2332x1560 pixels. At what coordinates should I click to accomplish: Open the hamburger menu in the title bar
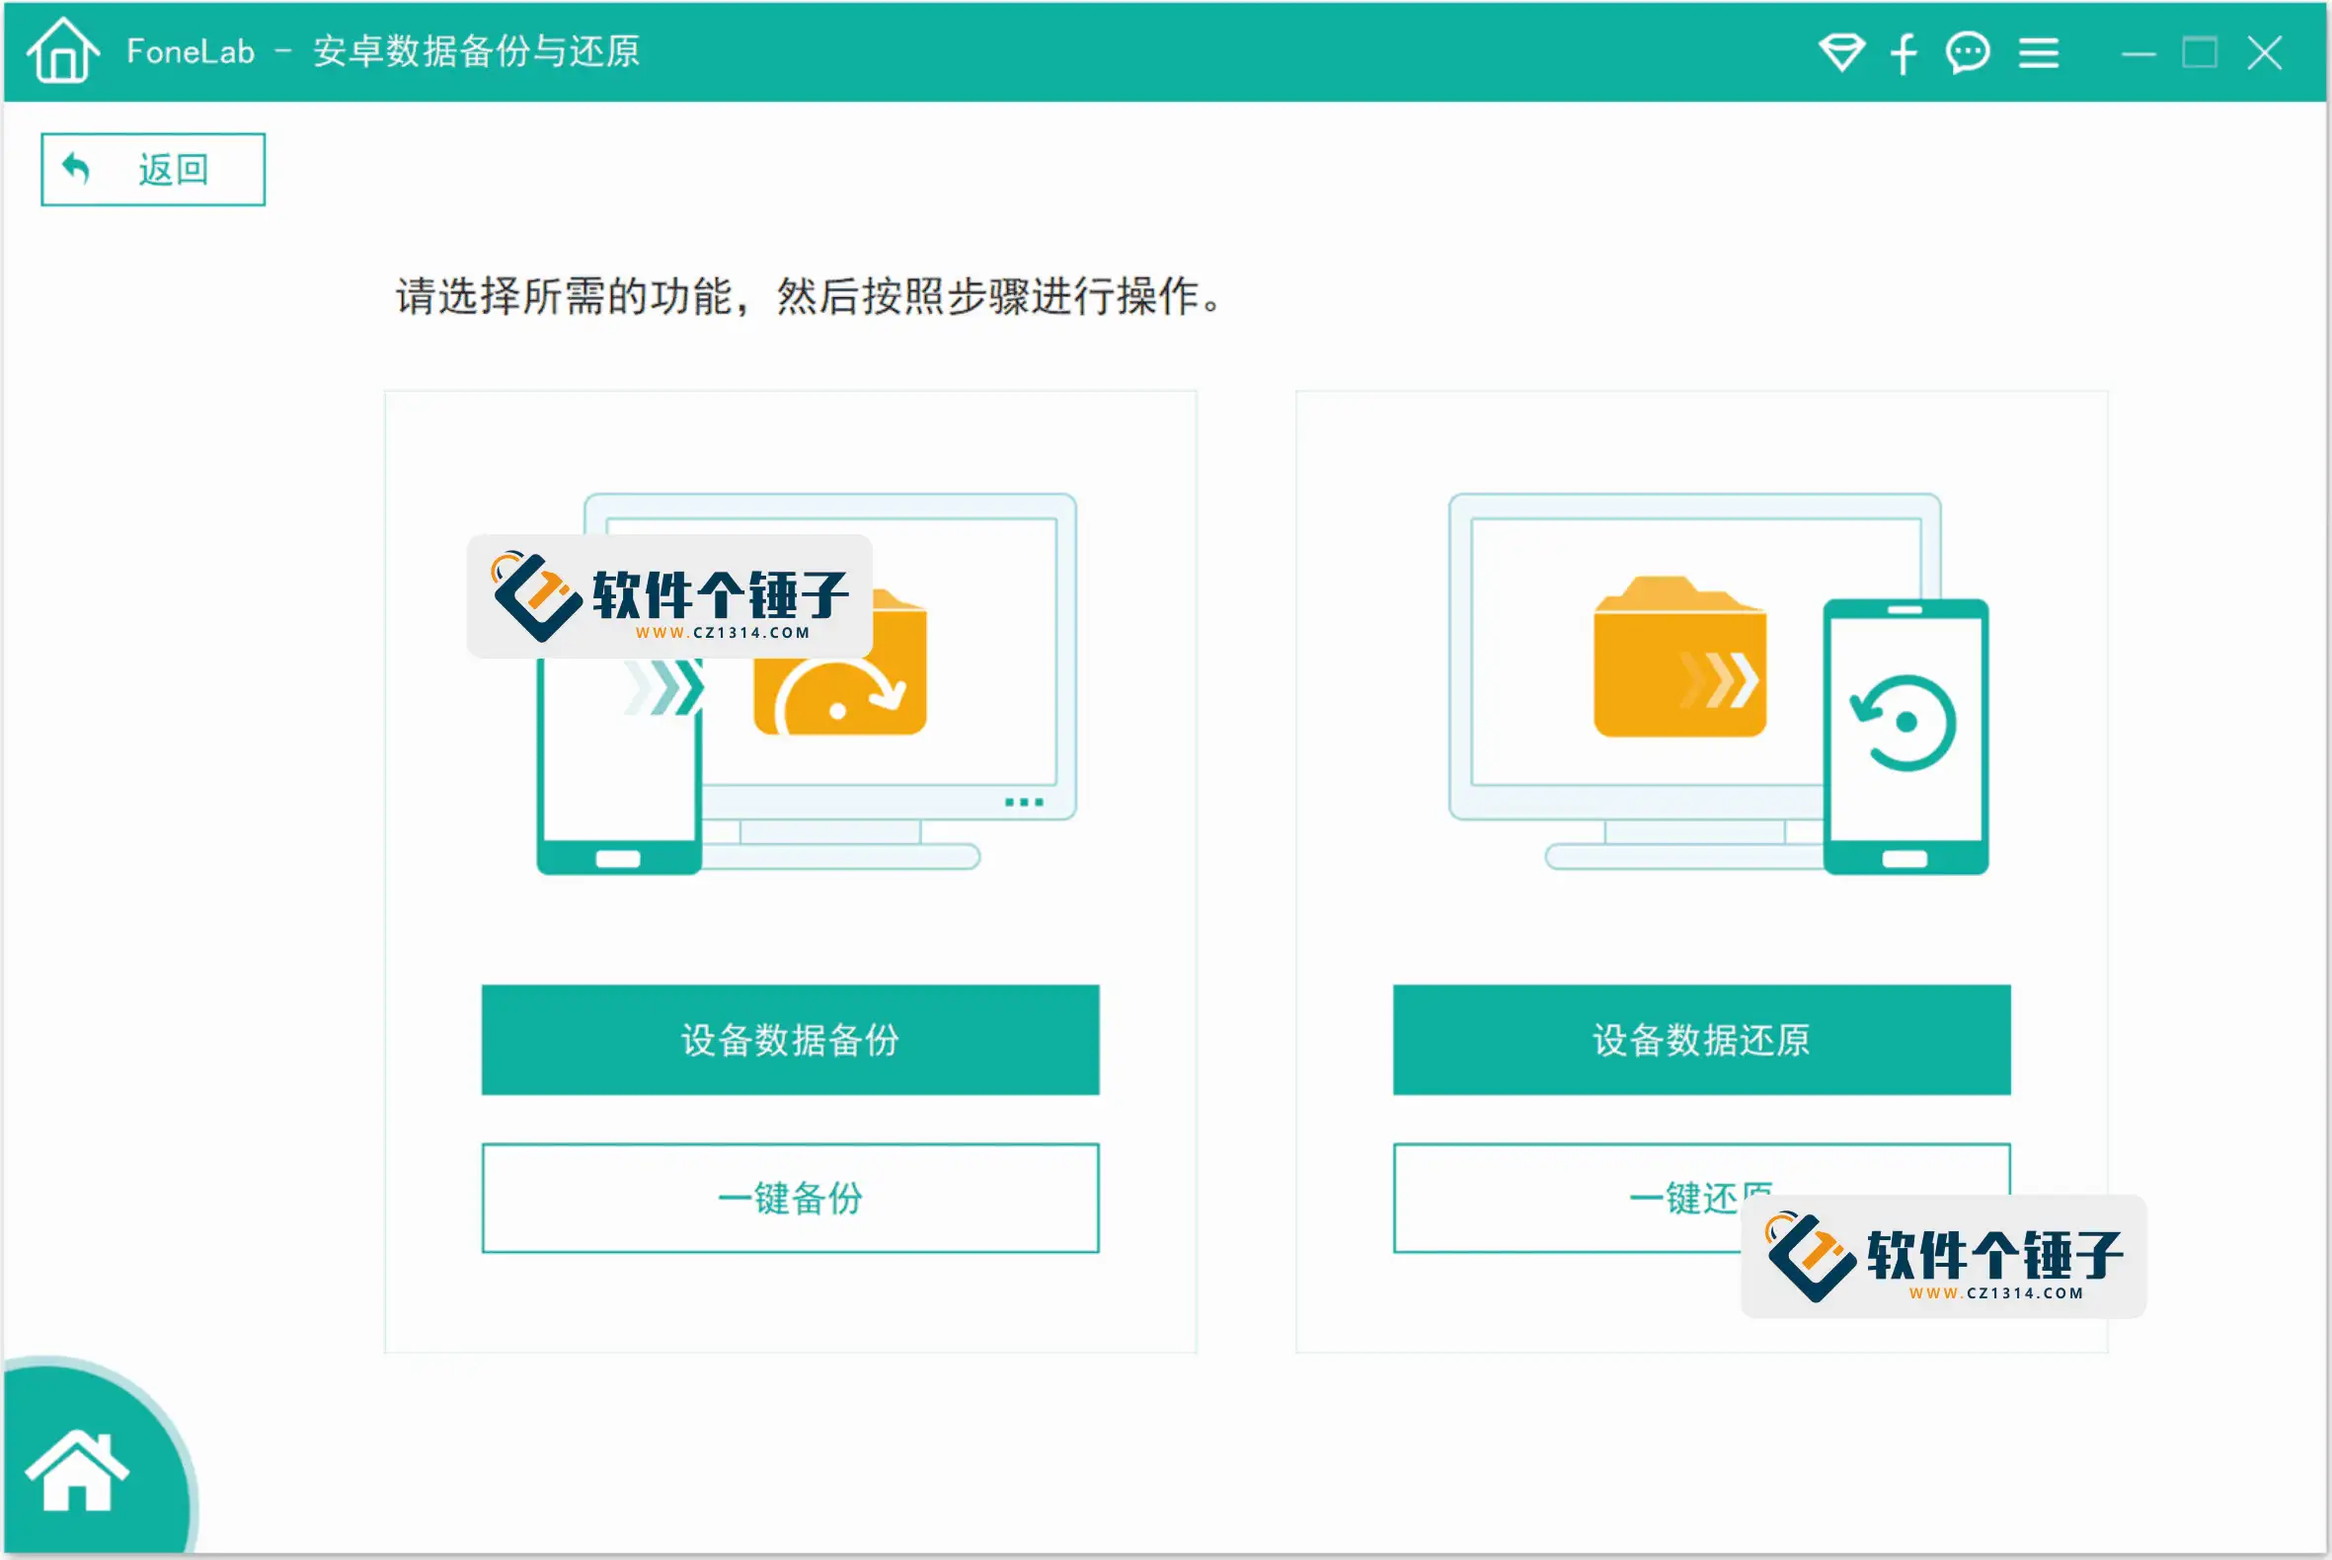(x=2038, y=51)
